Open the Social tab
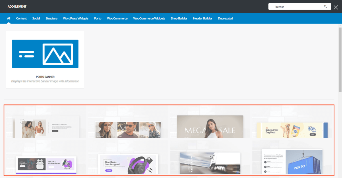The image size is (342, 178). click(36, 18)
